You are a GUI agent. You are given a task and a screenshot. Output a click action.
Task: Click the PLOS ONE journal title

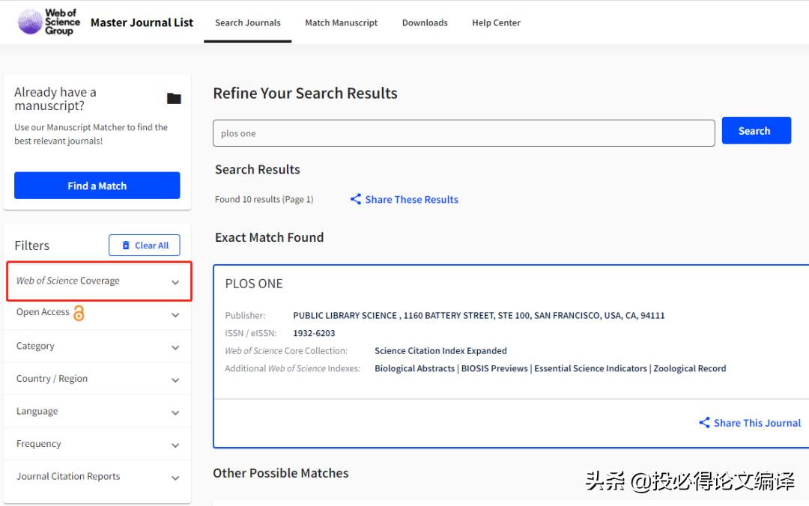[x=254, y=284]
